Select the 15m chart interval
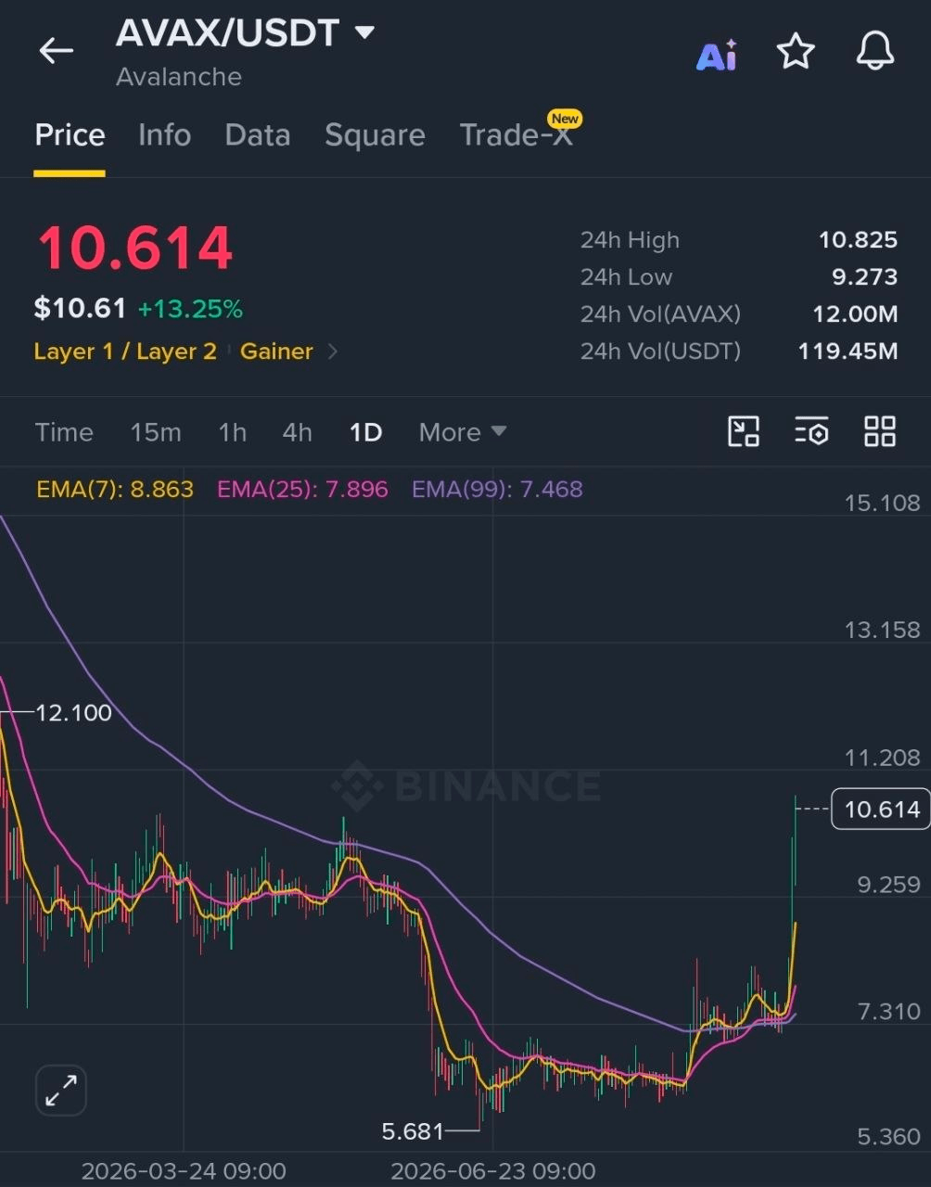Screen dimensions: 931x1187 click(x=156, y=432)
